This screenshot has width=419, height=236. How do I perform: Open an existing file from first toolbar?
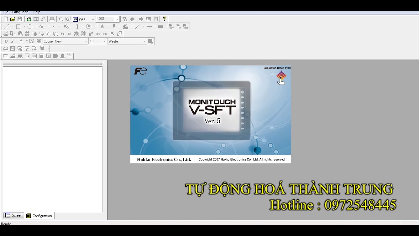pyautogui.click(x=13, y=19)
